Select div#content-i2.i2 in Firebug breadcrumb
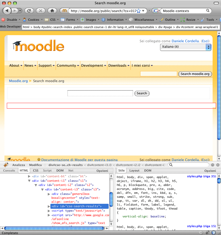The height and width of the screenshot is (235, 221). pos(128,165)
